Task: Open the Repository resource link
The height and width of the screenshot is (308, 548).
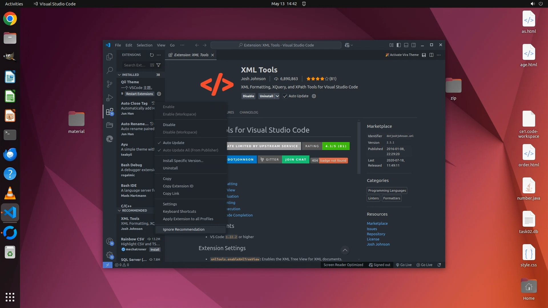Action: click(x=376, y=234)
